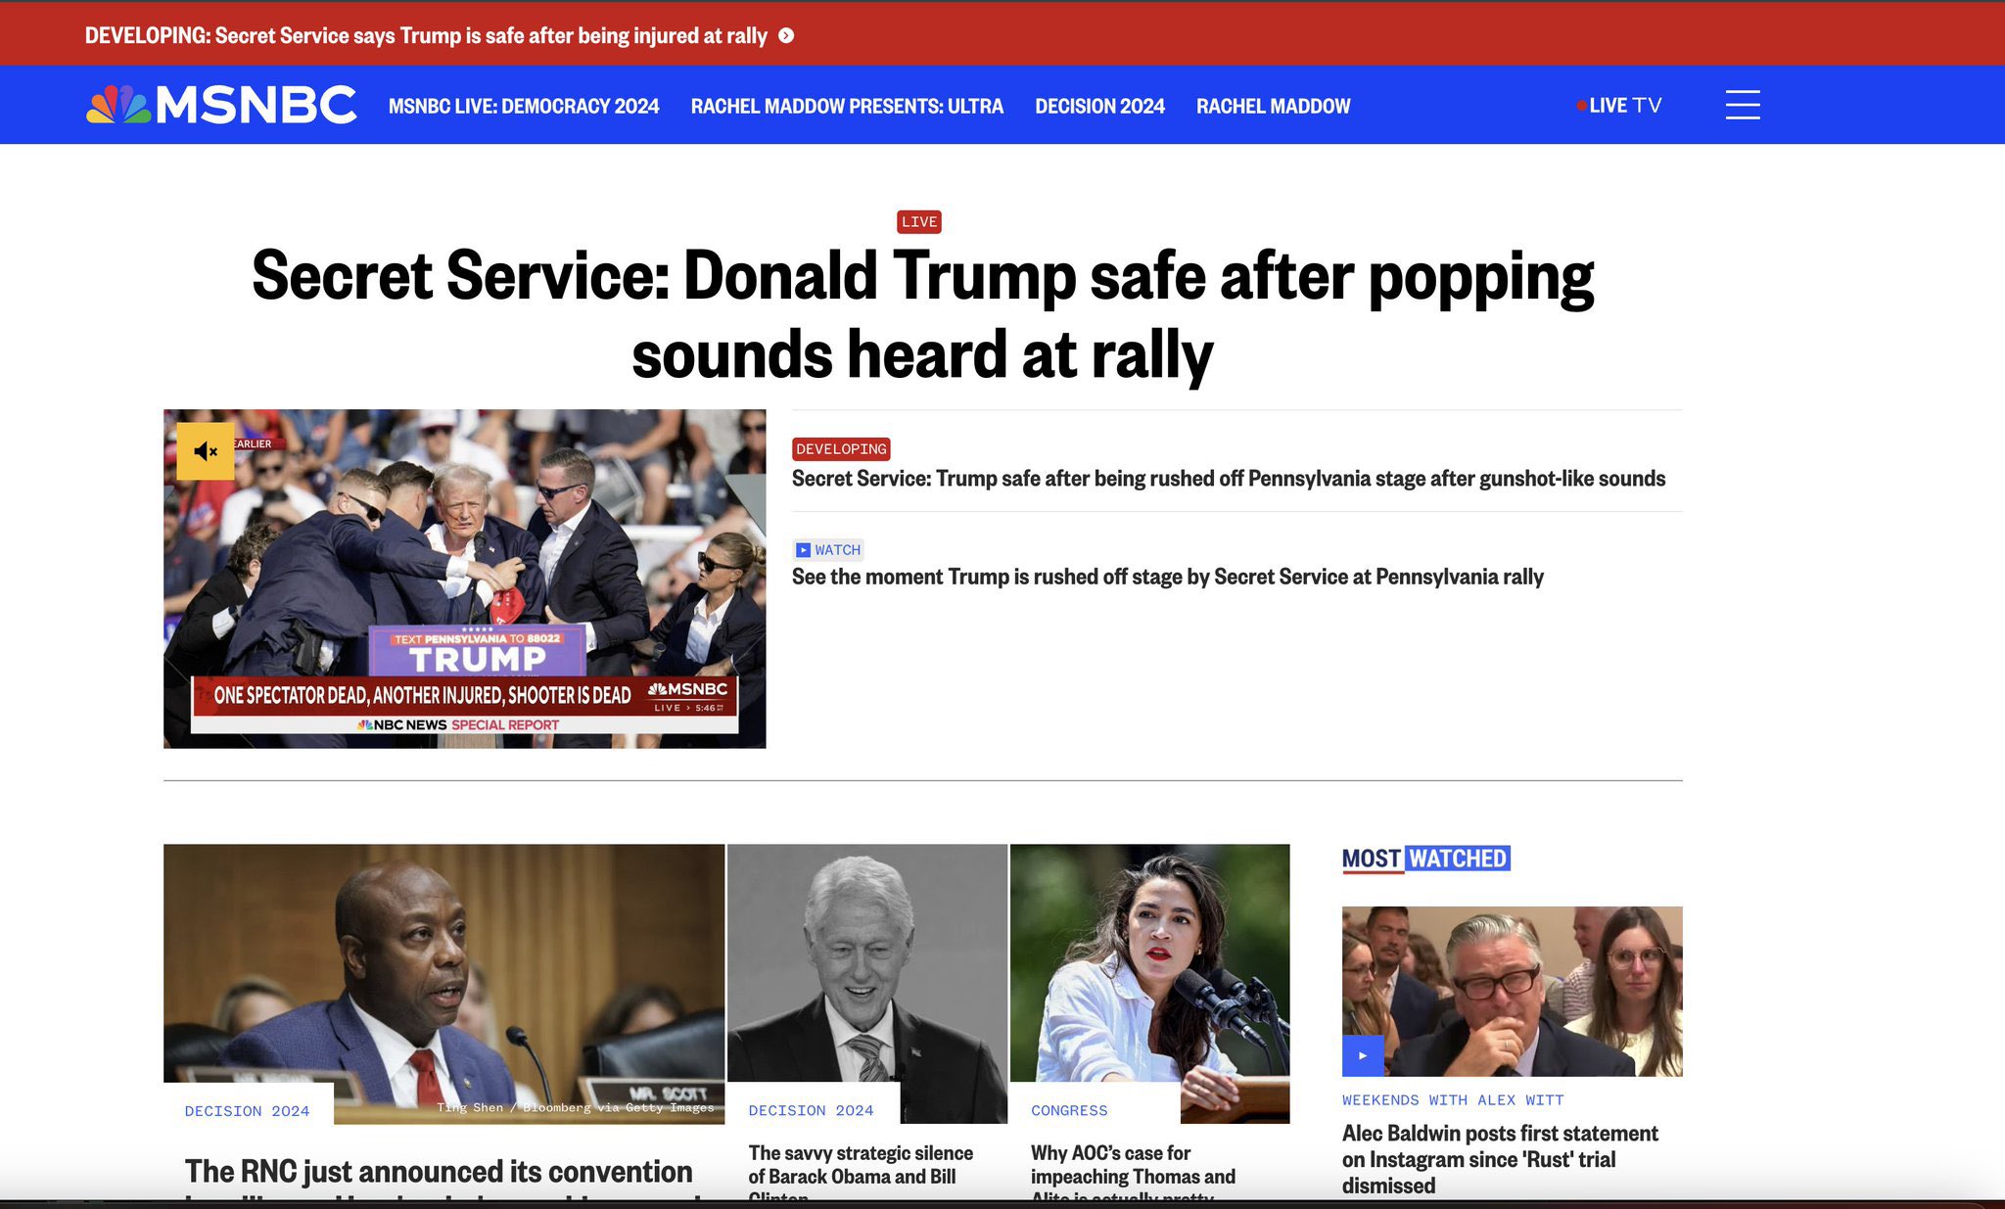Play the Alec Baldwin video
Viewport: 2005px width, 1209px height.
point(1362,1055)
